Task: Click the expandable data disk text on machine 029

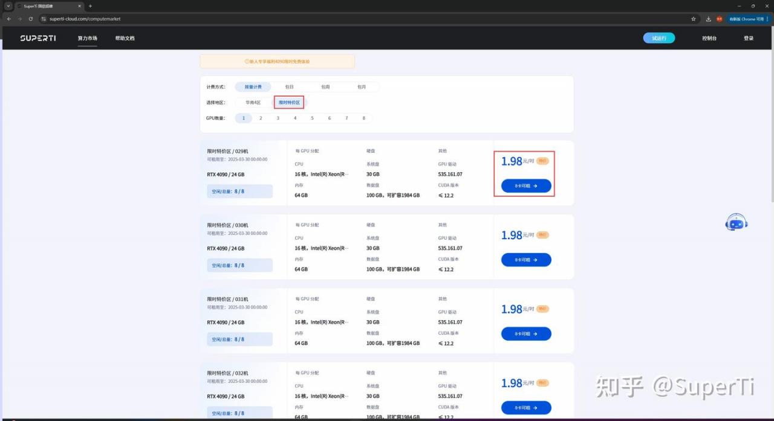Action: click(393, 196)
